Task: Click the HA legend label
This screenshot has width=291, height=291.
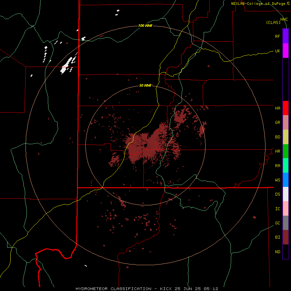Action: pyautogui.click(x=277, y=108)
